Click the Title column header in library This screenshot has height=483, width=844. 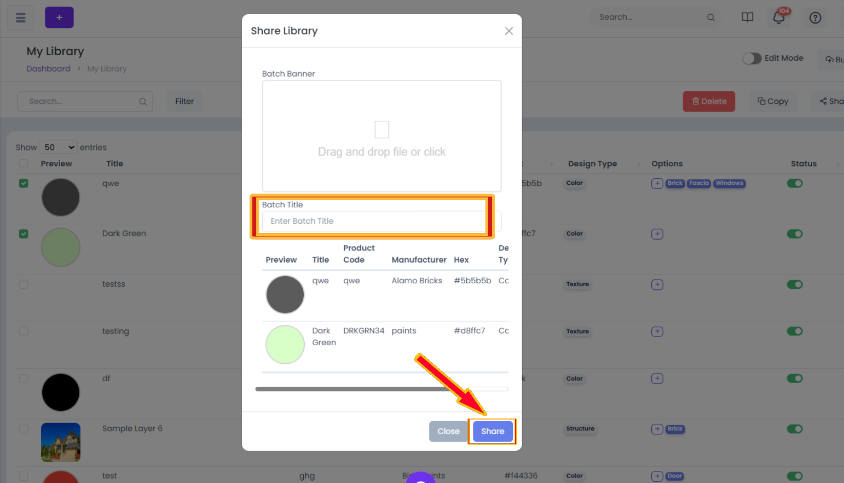pyautogui.click(x=114, y=164)
